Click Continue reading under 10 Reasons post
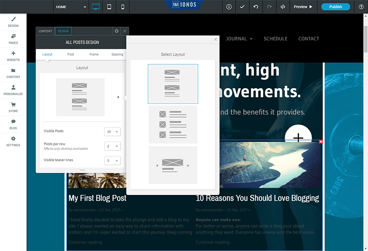 pyautogui.click(x=213, y=242)
